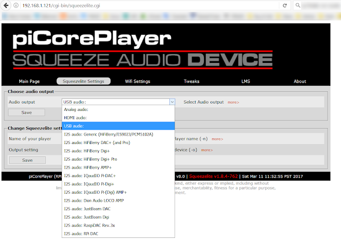The height and width of the screenshot is (247, 341).
Task: Open more> link next to Select Audio output
Action: (x=233, y=102)
